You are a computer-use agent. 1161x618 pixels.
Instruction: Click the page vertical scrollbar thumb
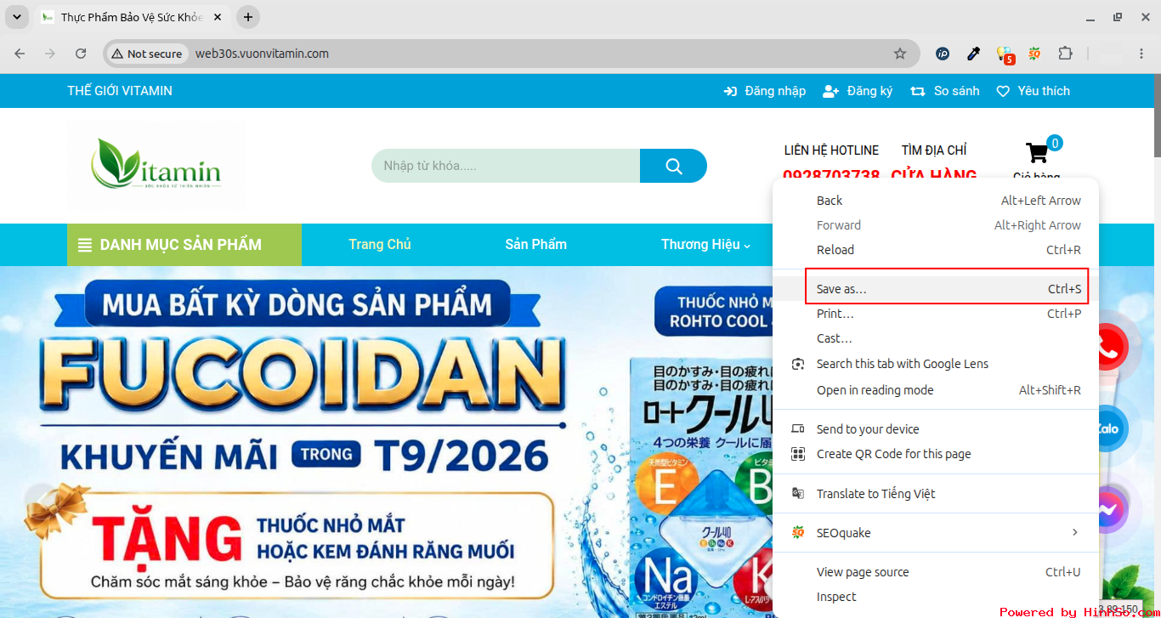1157,116
